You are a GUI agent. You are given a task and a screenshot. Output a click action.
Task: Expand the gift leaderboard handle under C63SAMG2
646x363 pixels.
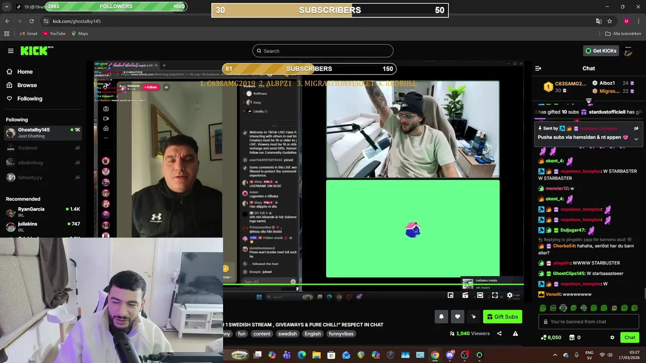point(588,101)
